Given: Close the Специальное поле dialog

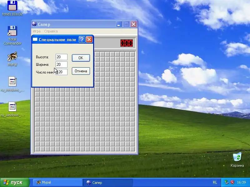Looking at the screenshot, I should (89, 40).
